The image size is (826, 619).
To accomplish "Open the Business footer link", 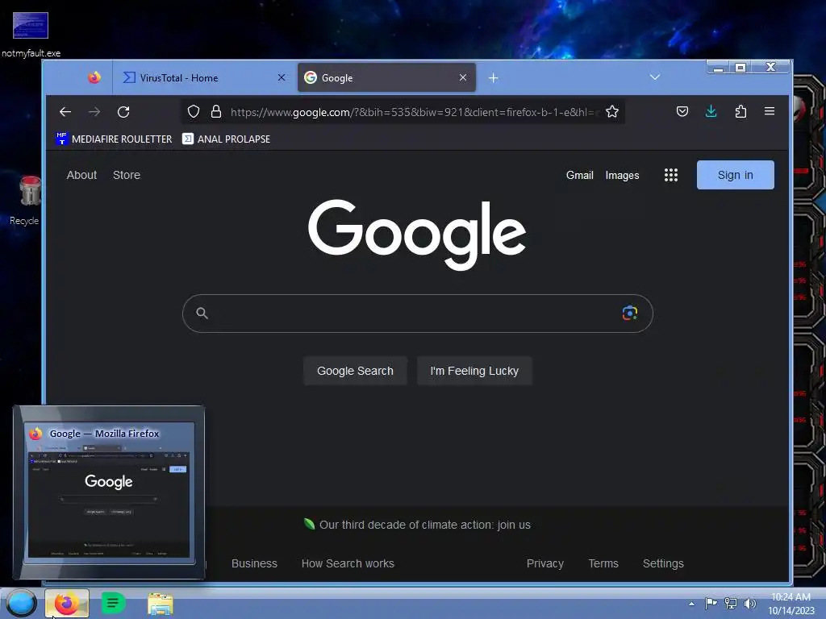I will coord(254,563).
